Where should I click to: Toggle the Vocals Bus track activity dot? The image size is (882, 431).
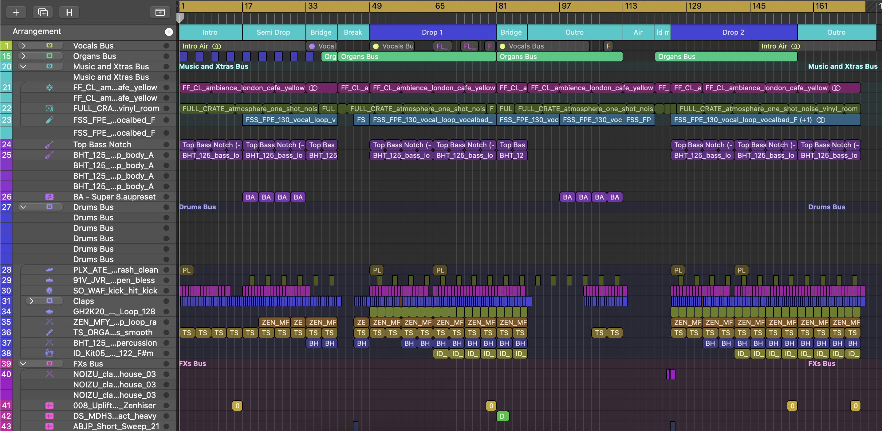click(x=166, y=45)
